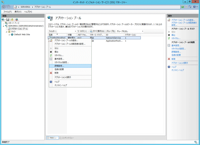Click the red X delete icon in Actions pane
The width and height of the screenshot is (200, 145).
(x=169, y=59)
